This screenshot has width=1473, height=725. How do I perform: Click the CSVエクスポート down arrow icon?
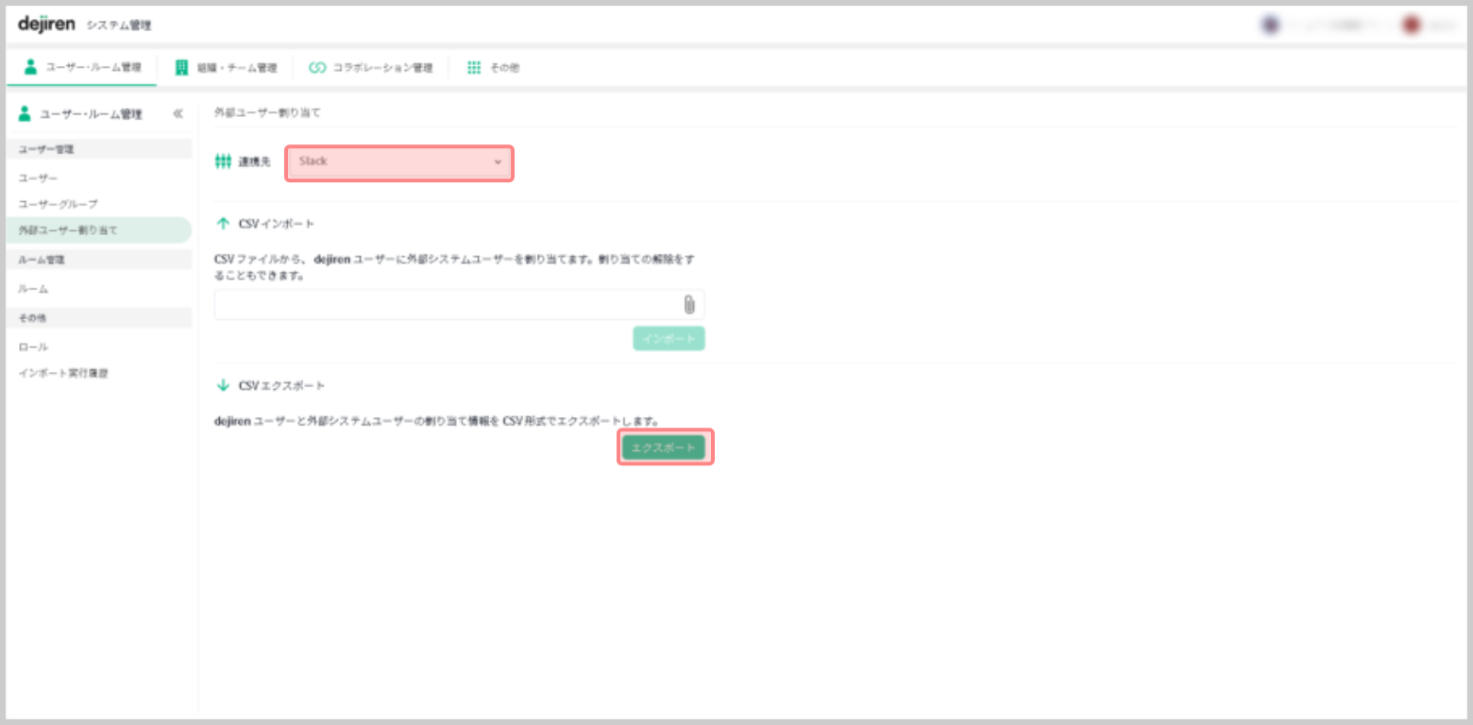(x=223, y=385)
